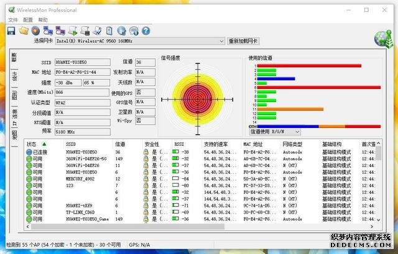Switch to the 地图 vertical tab

(14, 135)
